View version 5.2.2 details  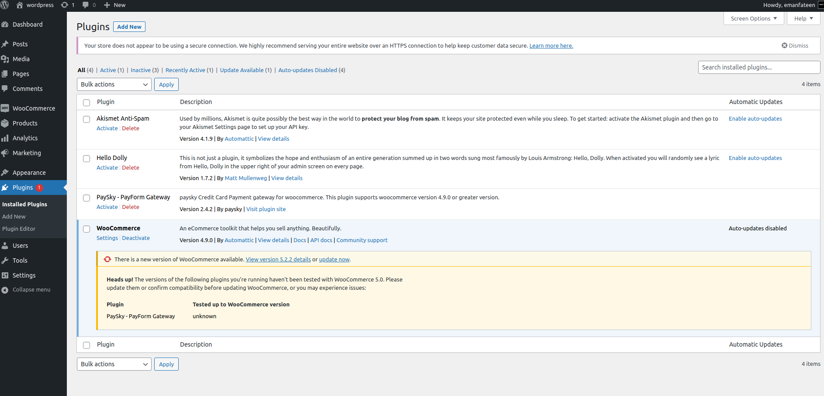pyautogui.click(x=278, y=259)
